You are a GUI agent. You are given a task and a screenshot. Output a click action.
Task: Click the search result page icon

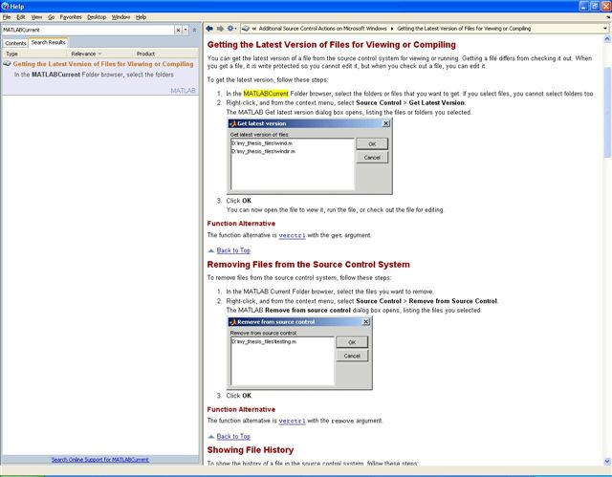click(x=7, y=64)
